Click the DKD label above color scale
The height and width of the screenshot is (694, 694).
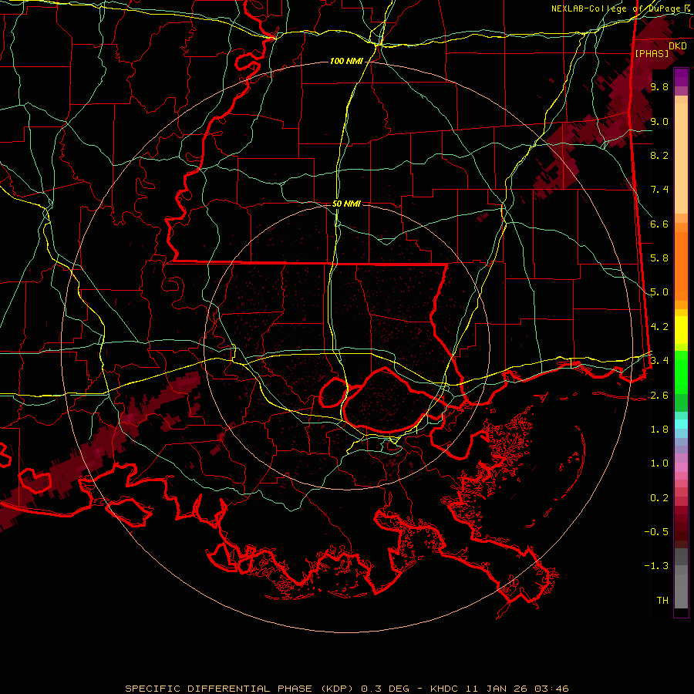678,46
